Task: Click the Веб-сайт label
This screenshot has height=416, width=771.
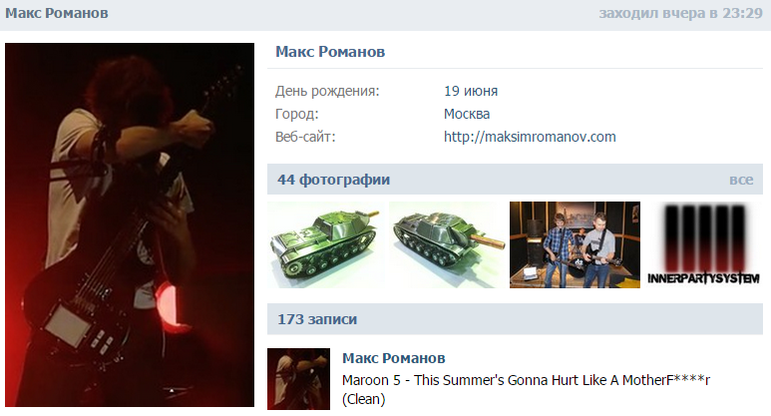Action: (x=305, y=137)
